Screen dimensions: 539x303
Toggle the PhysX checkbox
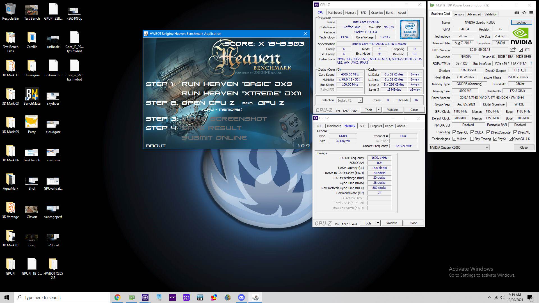coord(495,139)
